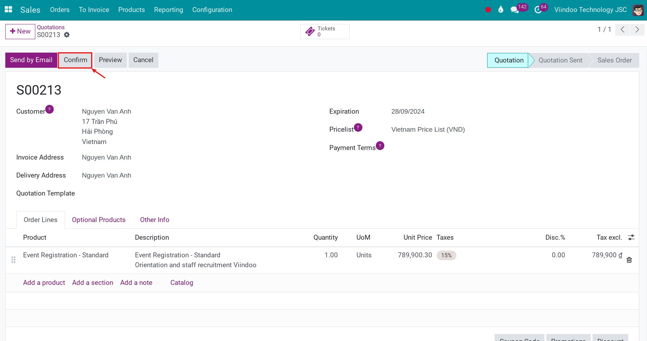Show Pricelist field help tooltip

358,127
